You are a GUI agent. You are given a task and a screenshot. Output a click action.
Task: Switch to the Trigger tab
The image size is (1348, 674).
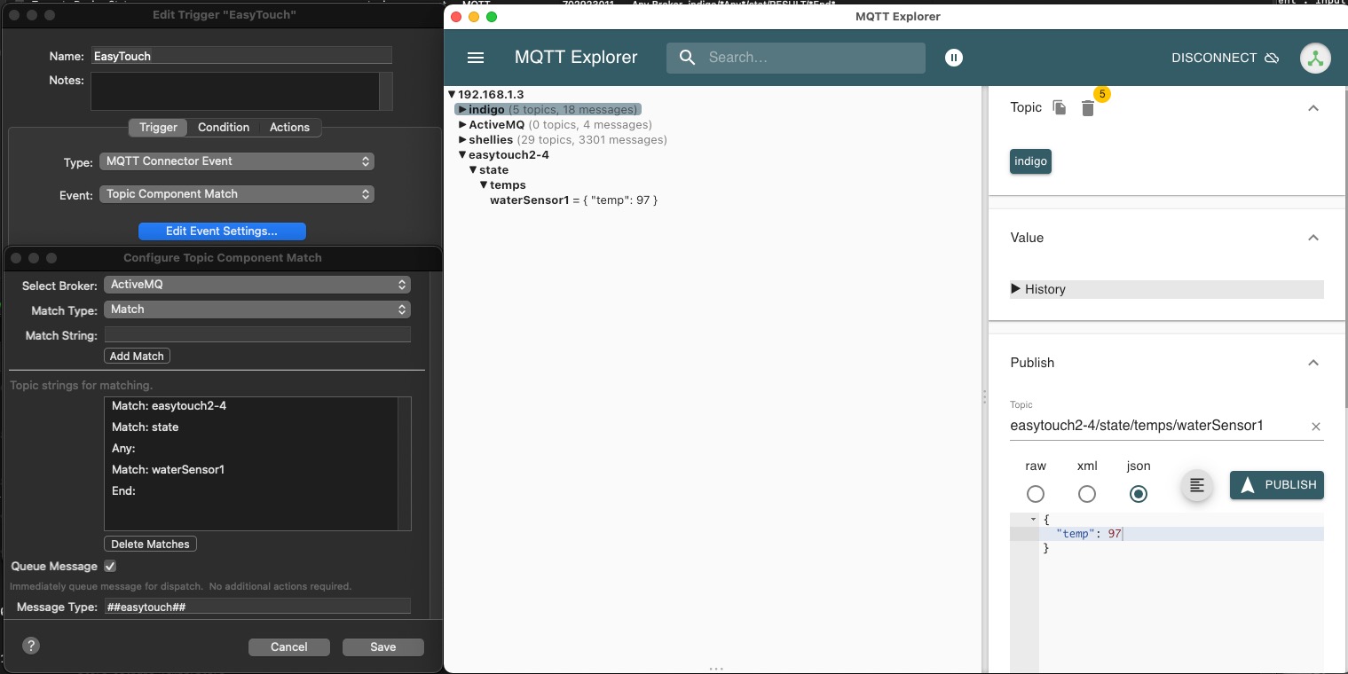click(x=158, y=128)
